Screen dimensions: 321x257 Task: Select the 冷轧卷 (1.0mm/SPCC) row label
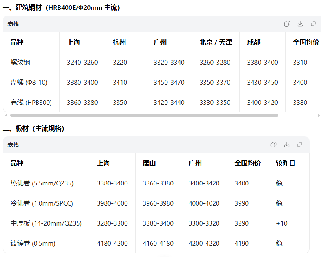click(42, 203)
